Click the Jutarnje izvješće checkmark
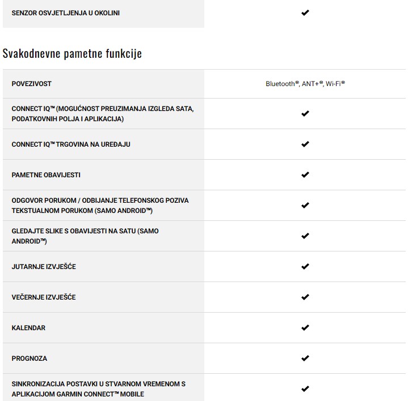This screenshot has height=401, width=408. [305, 267]
